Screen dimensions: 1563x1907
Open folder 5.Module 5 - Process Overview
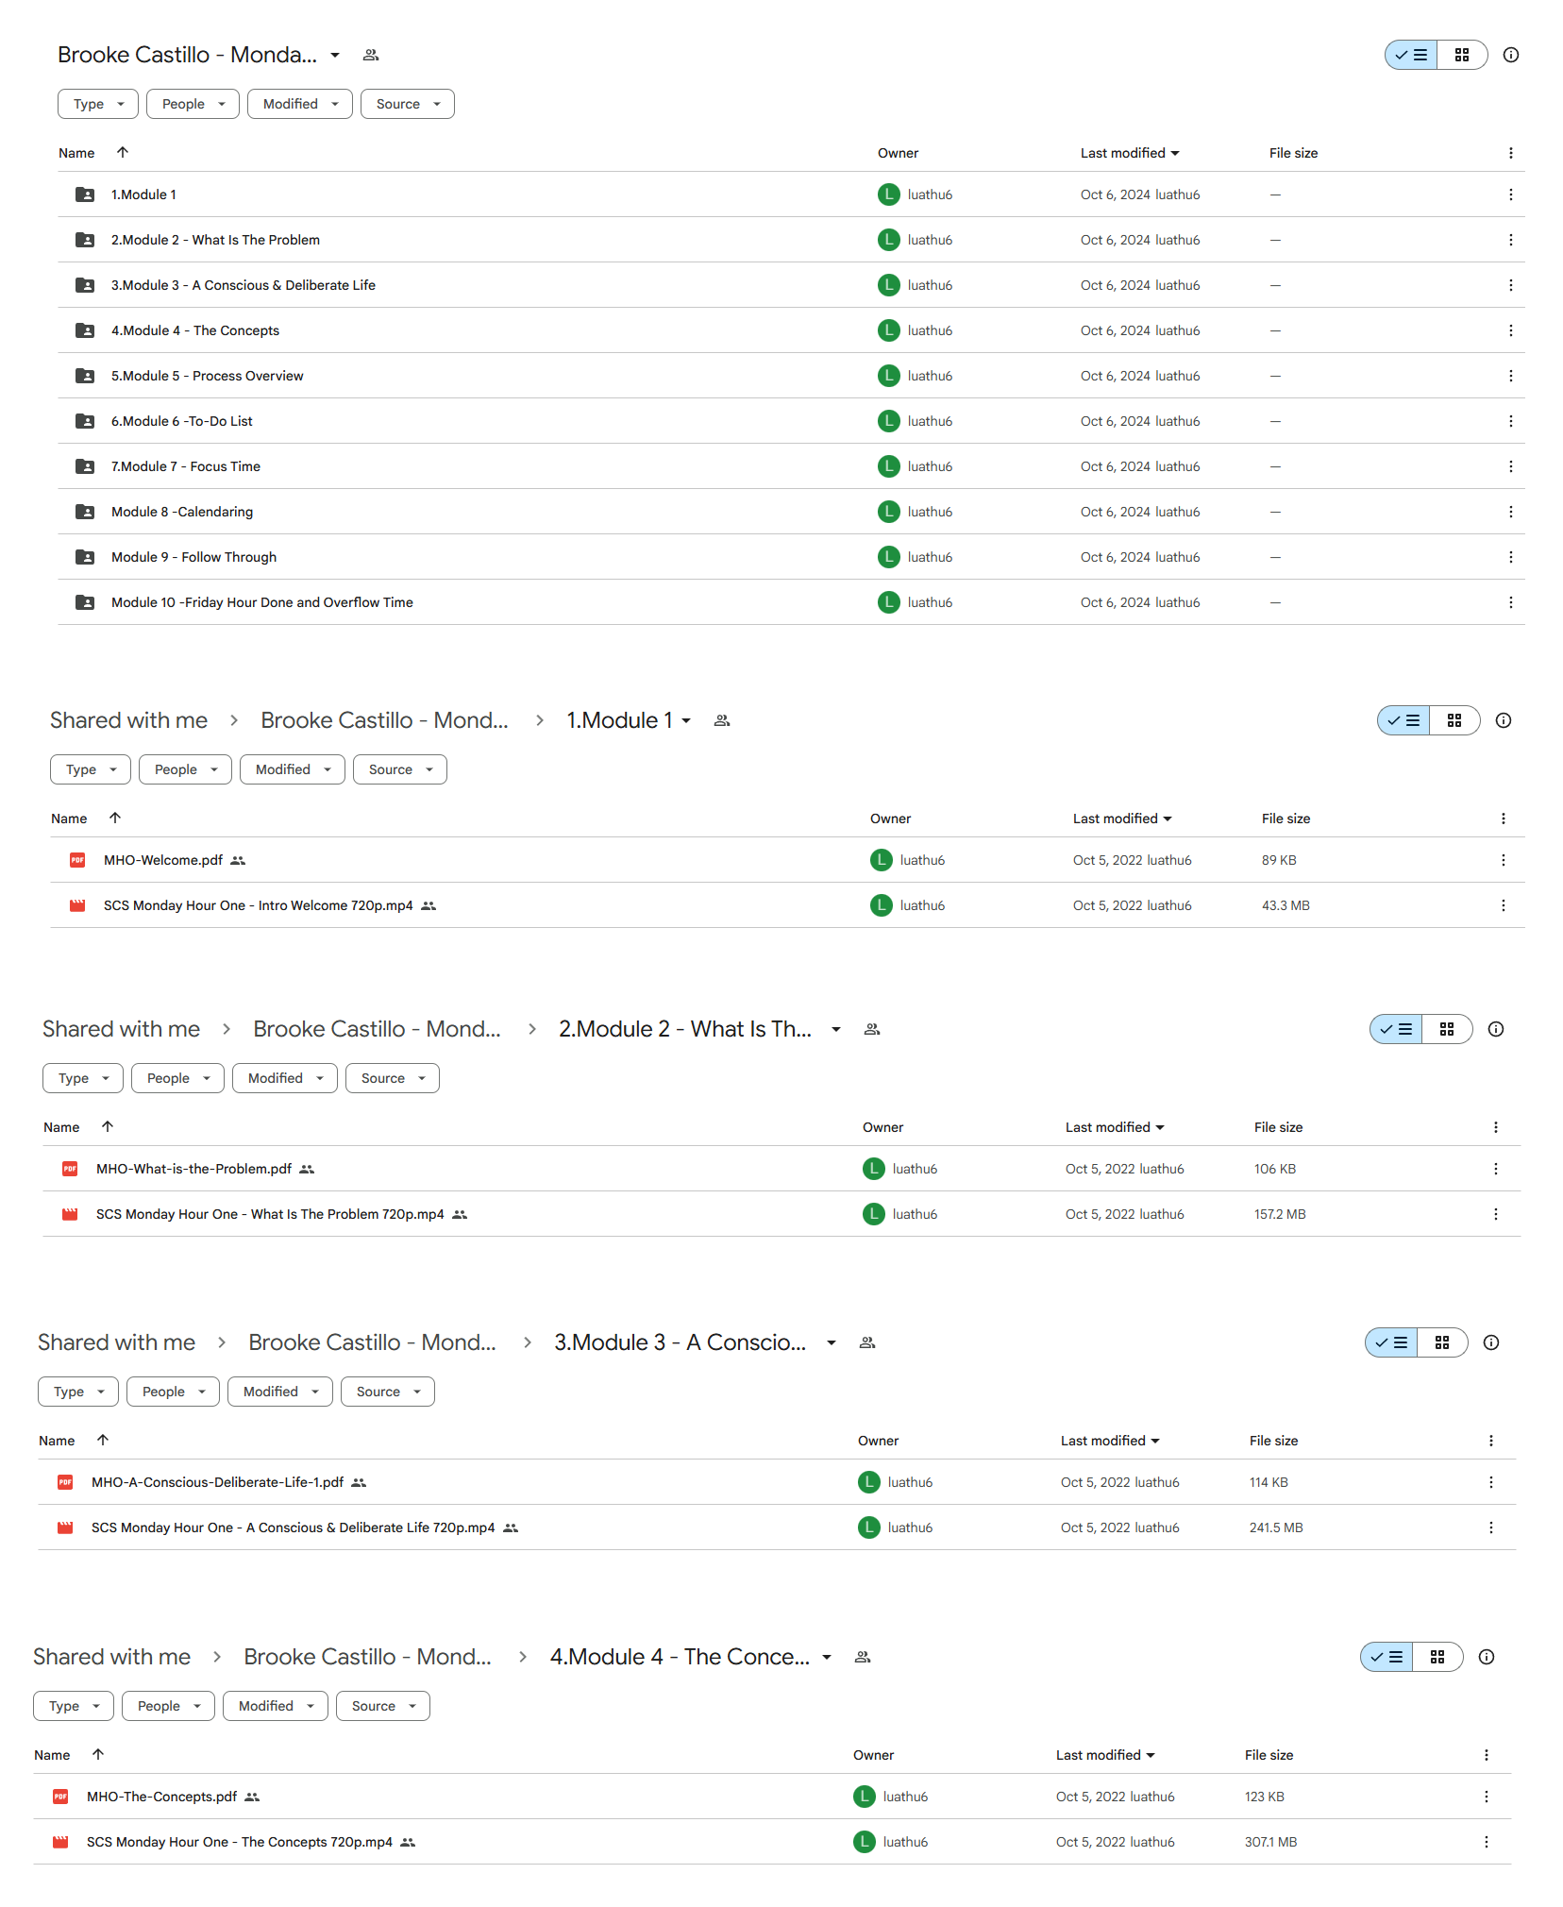coord(208,376)
